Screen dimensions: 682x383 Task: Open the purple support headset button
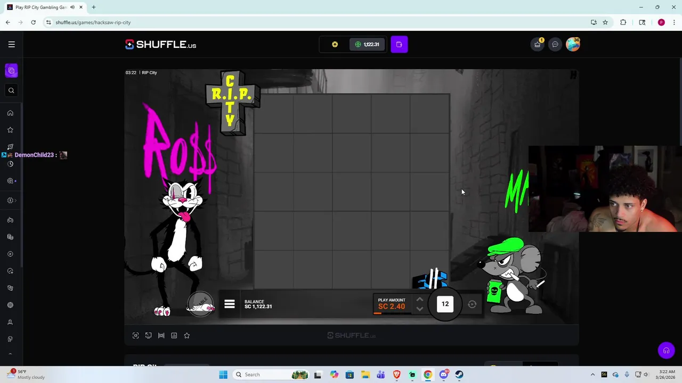click(666, 351)
